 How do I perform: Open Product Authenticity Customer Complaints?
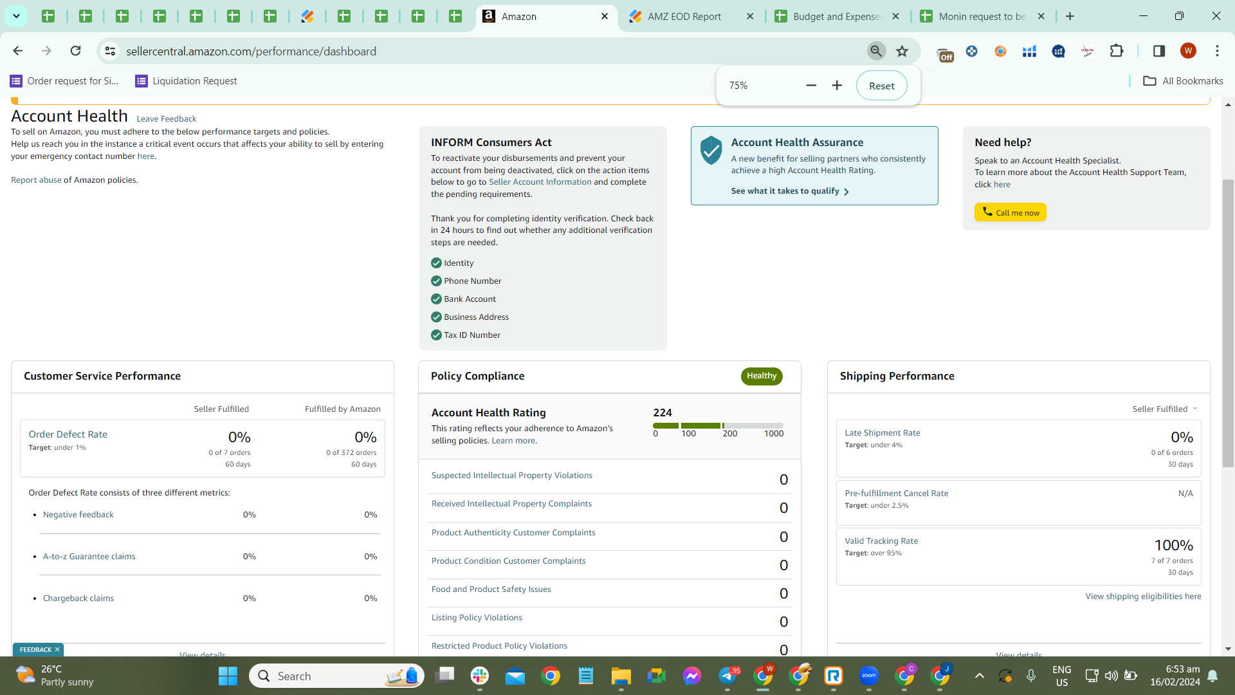coord(513,533)
